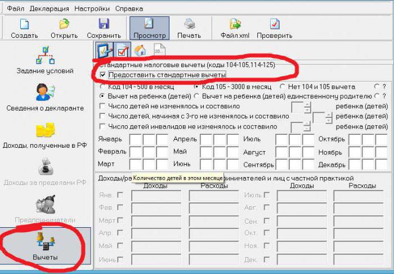The image size is (394, 274).
Task: Click the Просмотр preview button
Action: tap(149, 28)
